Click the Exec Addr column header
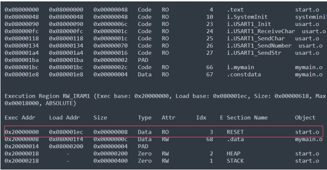This screenshot has width=327, height=170. (x=20, y=118)
